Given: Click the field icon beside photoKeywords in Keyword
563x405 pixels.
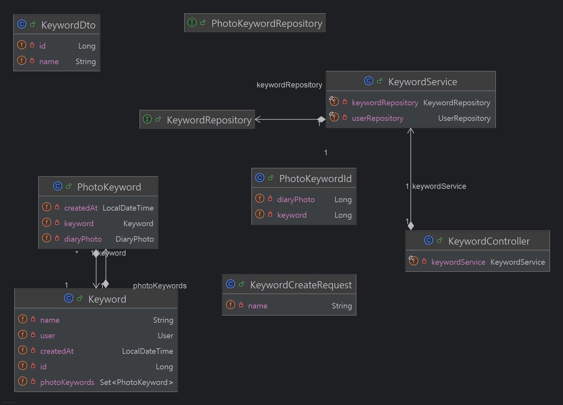Looking at the screenshot, I should click(x=23, y=381).
